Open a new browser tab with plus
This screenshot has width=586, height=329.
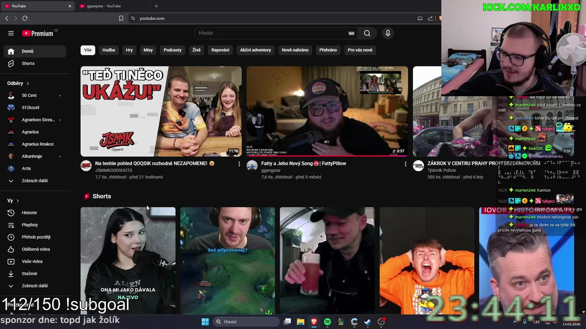(156, 6)
